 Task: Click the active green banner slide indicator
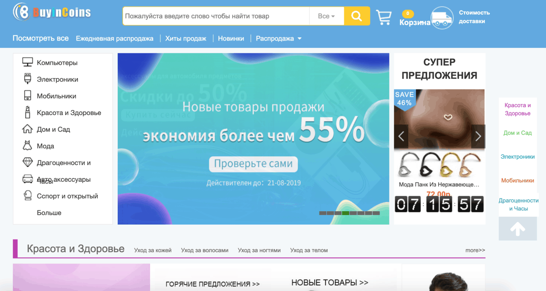click(x=346, y=213)
